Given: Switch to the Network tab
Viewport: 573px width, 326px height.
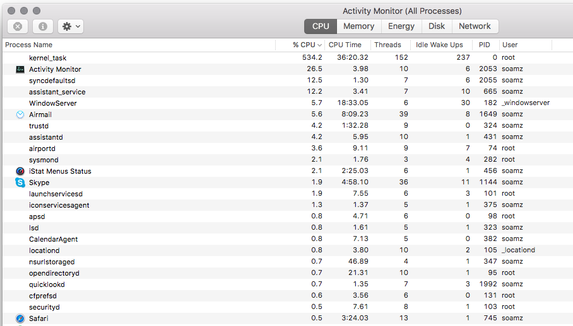Looking at the screenshot, I should 475,26.
